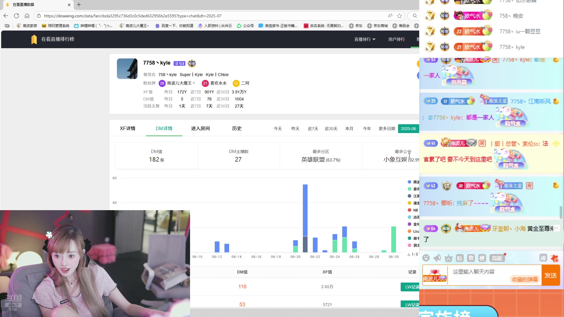Screen dimensions: 564x317
Task: Click the 梗 icon in chat toolbar
Action: pyautogui.click(x=482, y=258)
